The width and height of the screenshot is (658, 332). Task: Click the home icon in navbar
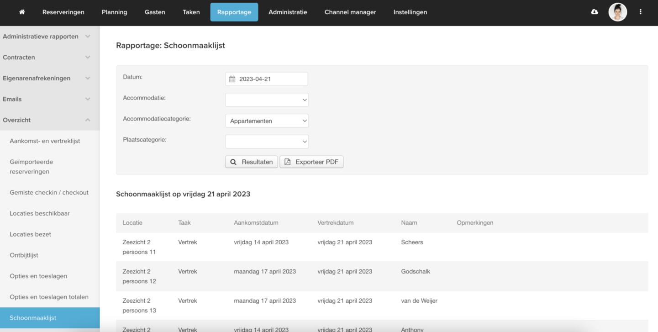coord(22,12)
